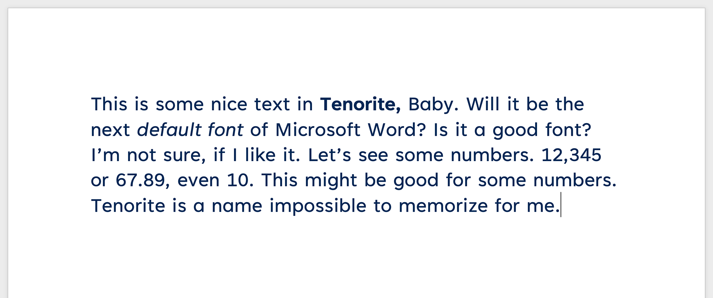Image resolution: width=713 pixels, height=298 pixels.
Task: Click the word "impossible" in last line
Action: (318, 207)
